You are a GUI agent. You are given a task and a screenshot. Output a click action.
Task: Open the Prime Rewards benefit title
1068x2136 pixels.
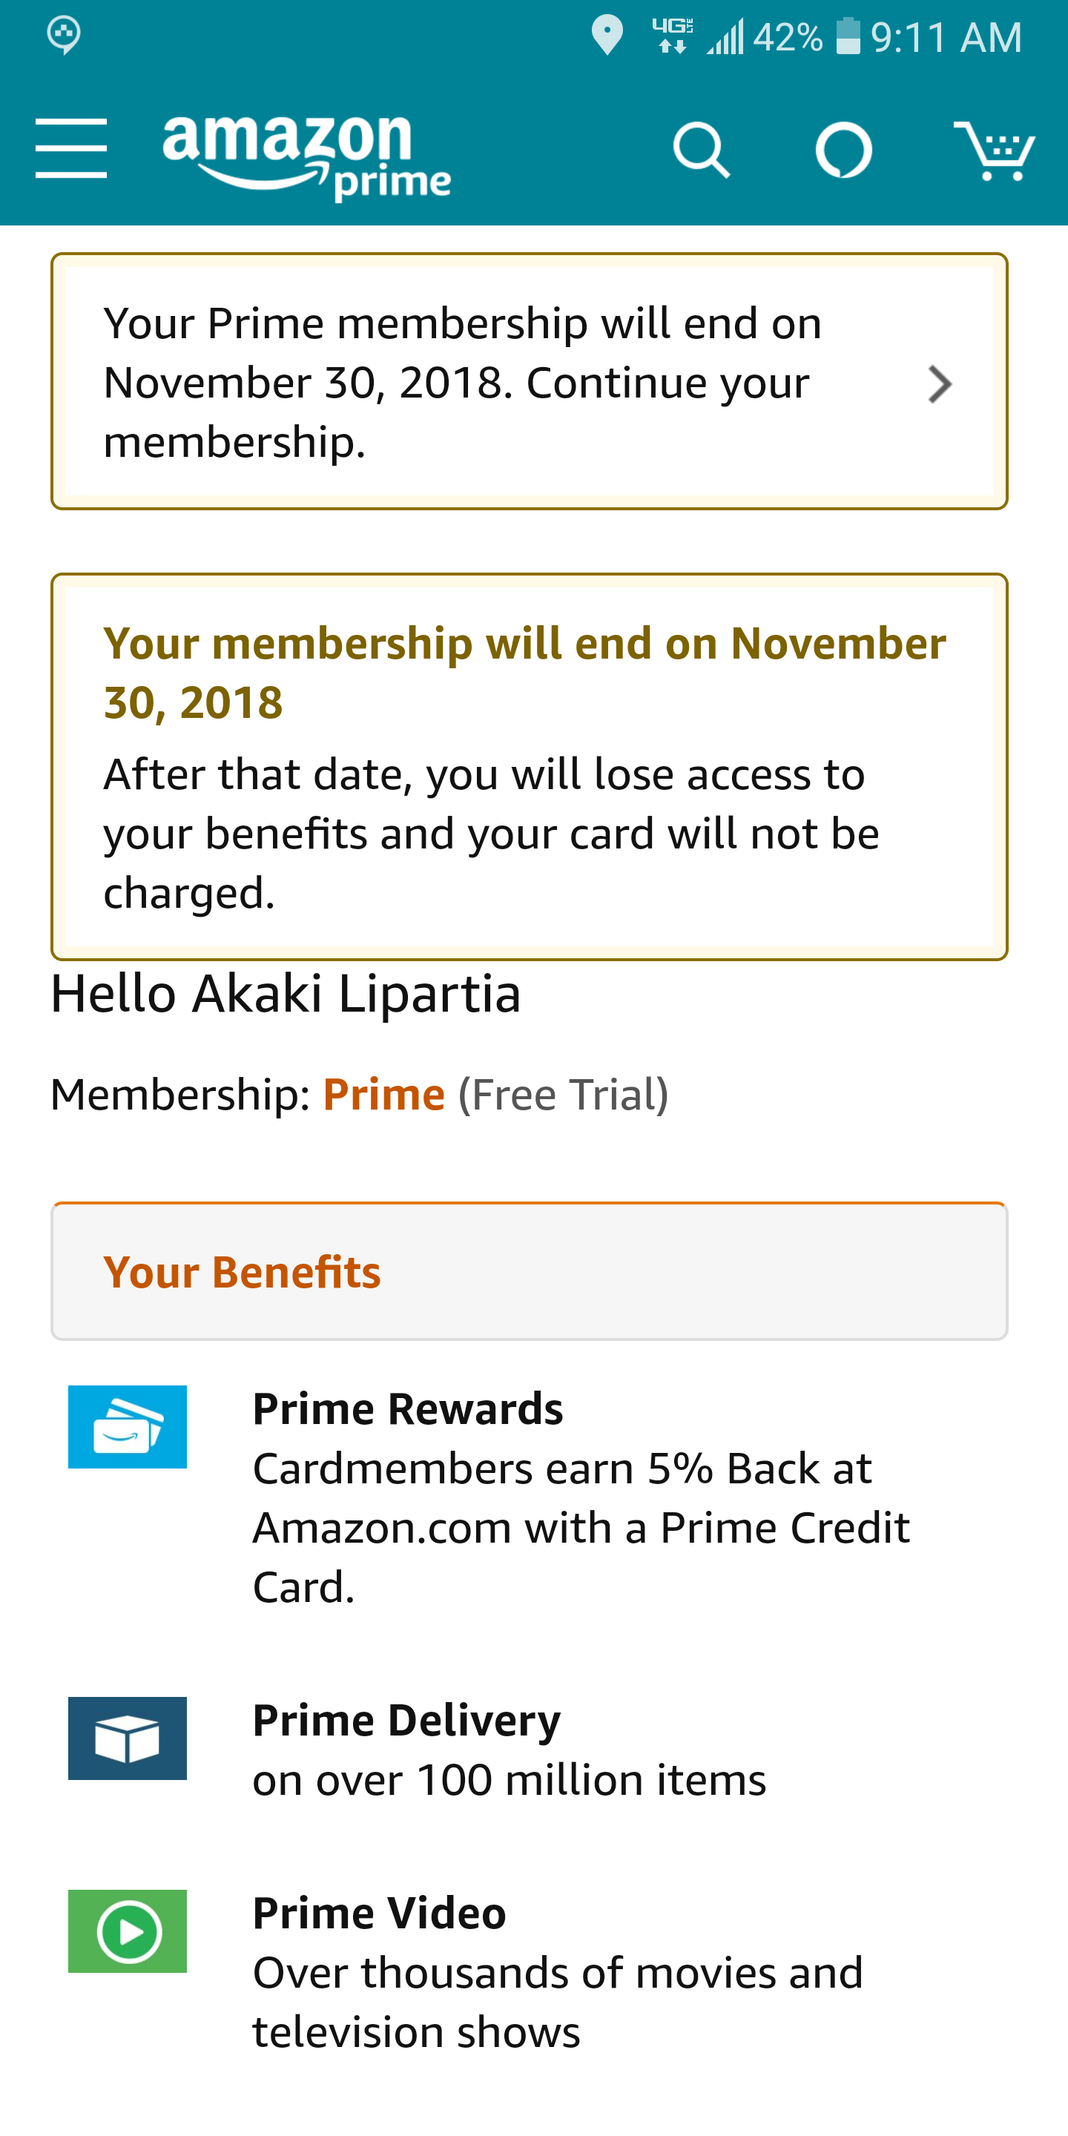pyautogui.click(x=407, y=1409)
